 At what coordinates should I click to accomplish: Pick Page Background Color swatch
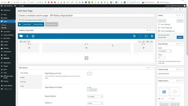point(89,74)
